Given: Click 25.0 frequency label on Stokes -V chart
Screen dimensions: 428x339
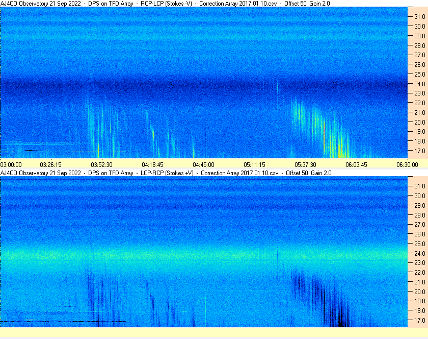Looking at the screenshot, I should (420, 74).
